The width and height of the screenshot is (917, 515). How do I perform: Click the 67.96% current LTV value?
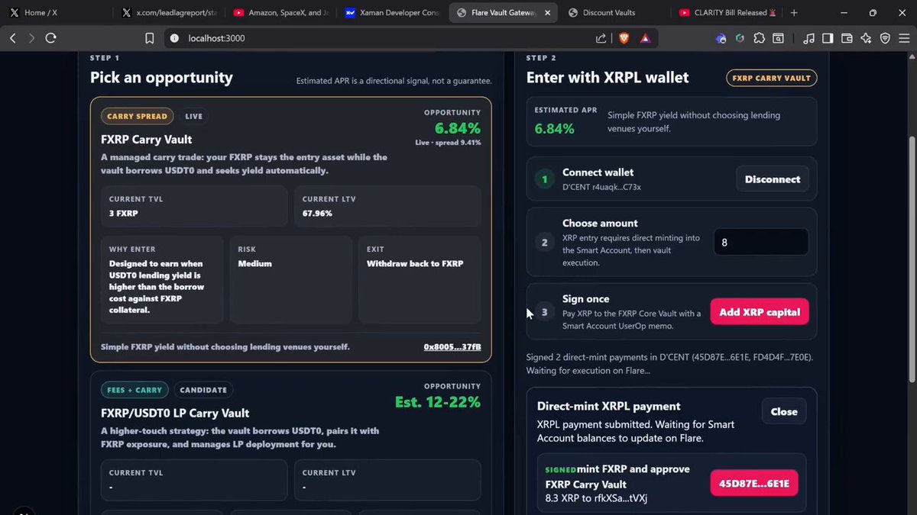[x=318, y=214]
